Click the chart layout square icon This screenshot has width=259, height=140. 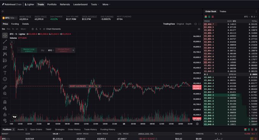coord(196,24)
